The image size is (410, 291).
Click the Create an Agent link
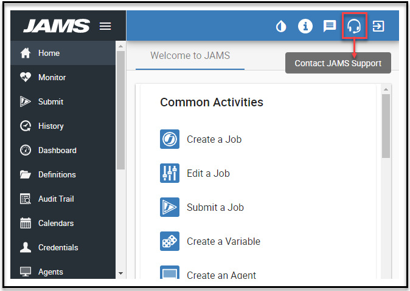tap(221, 275)
